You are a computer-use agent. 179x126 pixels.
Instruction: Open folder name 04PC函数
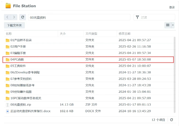17,59
